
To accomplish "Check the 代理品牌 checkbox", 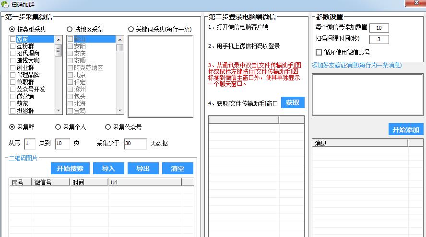I will click(13, 75).
